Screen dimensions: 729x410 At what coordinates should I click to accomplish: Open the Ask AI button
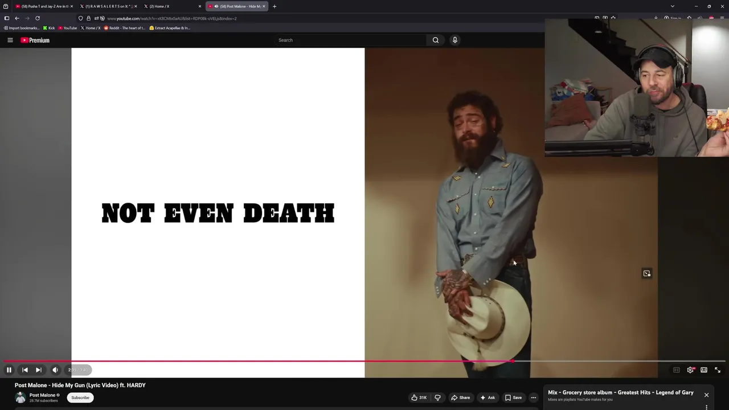click(488, 397)
